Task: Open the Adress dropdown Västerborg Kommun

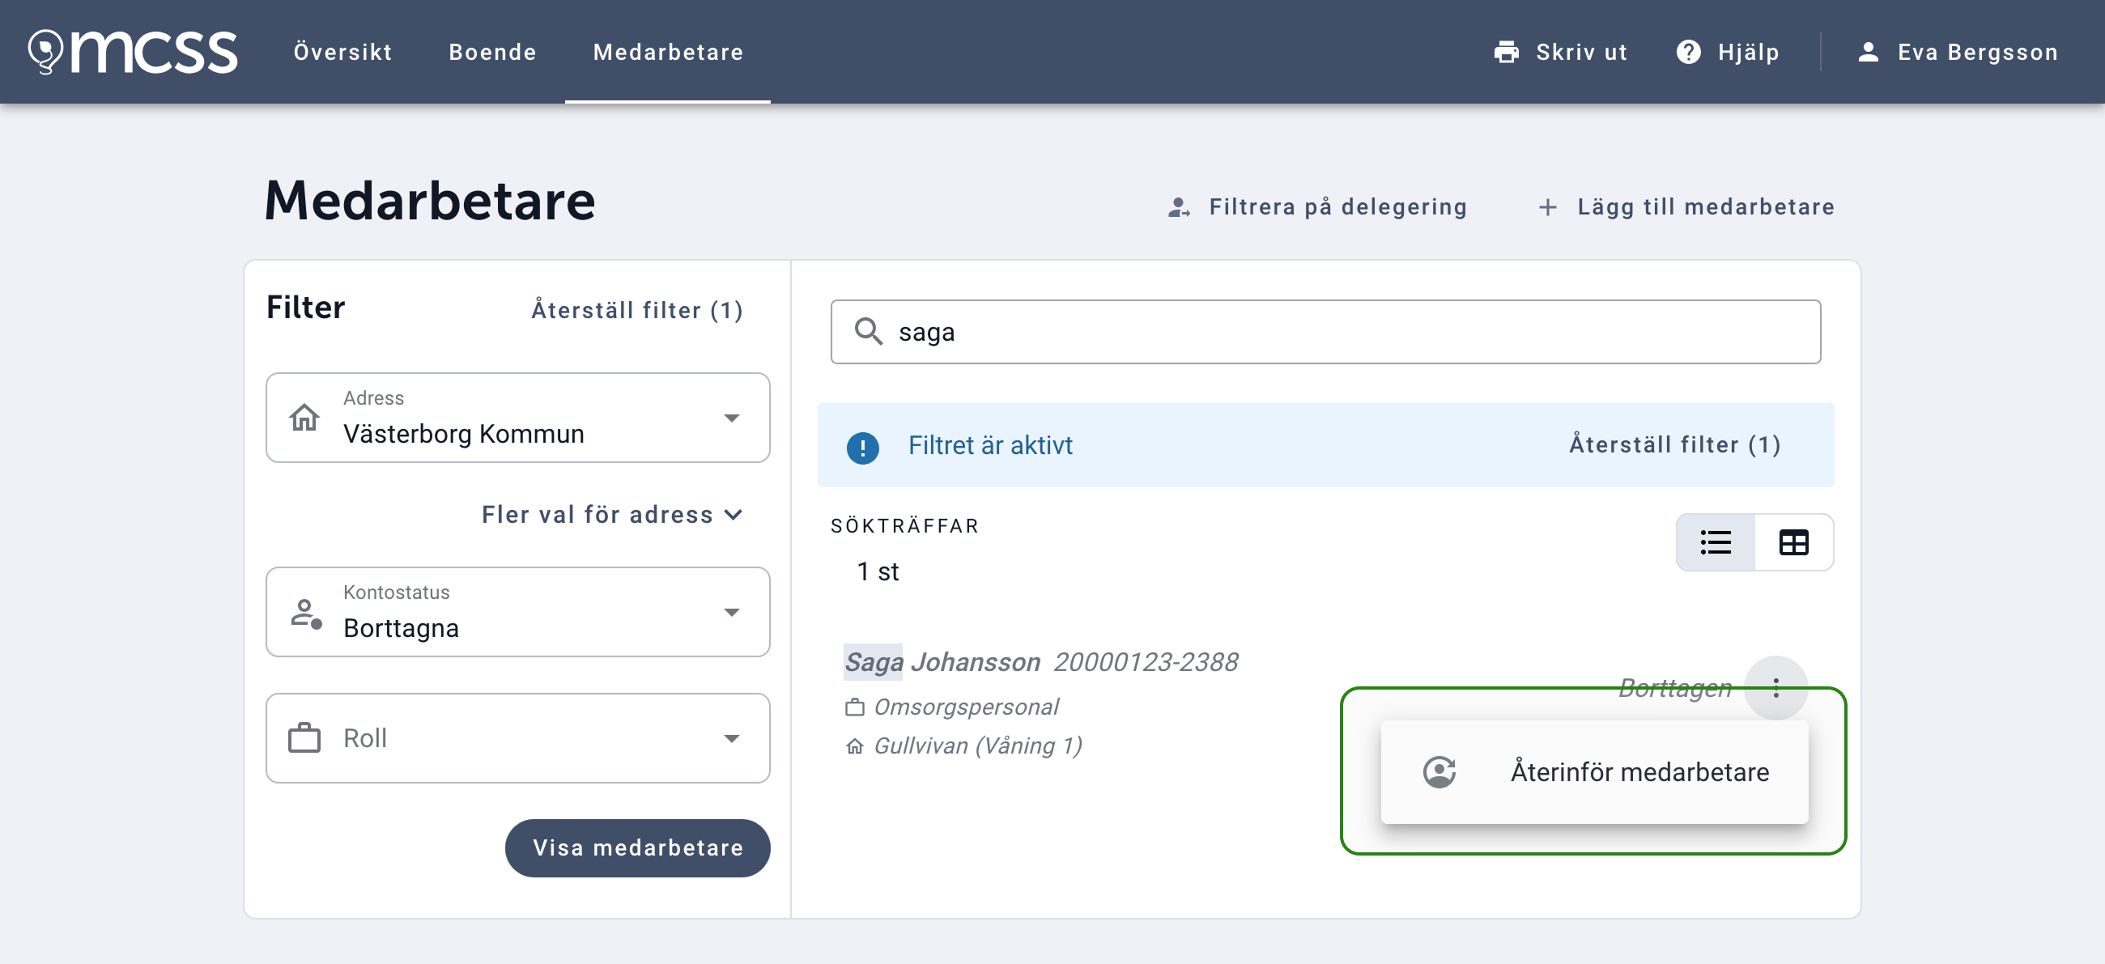Action: [x=517, y=418]
